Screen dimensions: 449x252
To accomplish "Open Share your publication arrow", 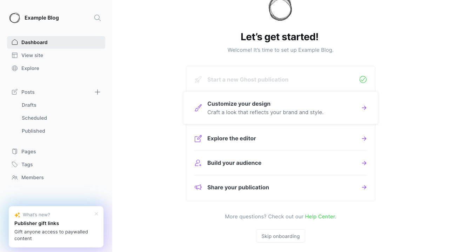I will pyautogui.click(x=364, y=187).
